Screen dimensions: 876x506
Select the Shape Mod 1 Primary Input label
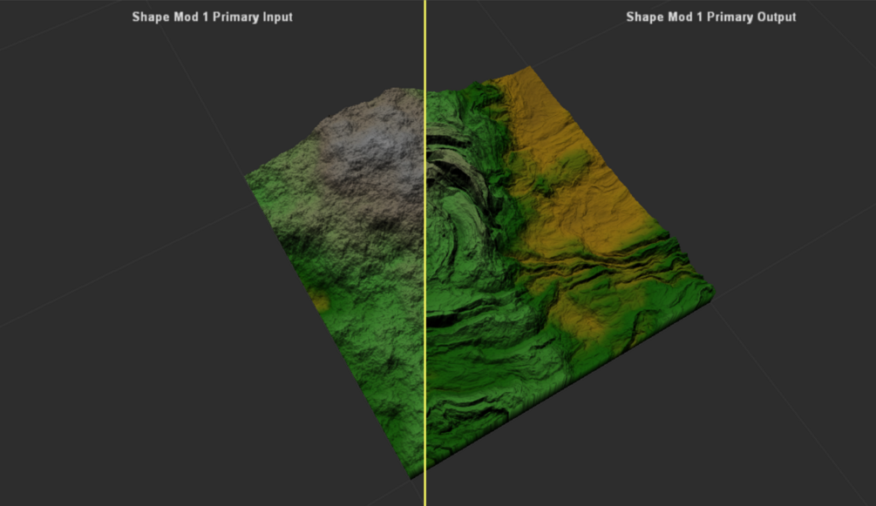211,16
